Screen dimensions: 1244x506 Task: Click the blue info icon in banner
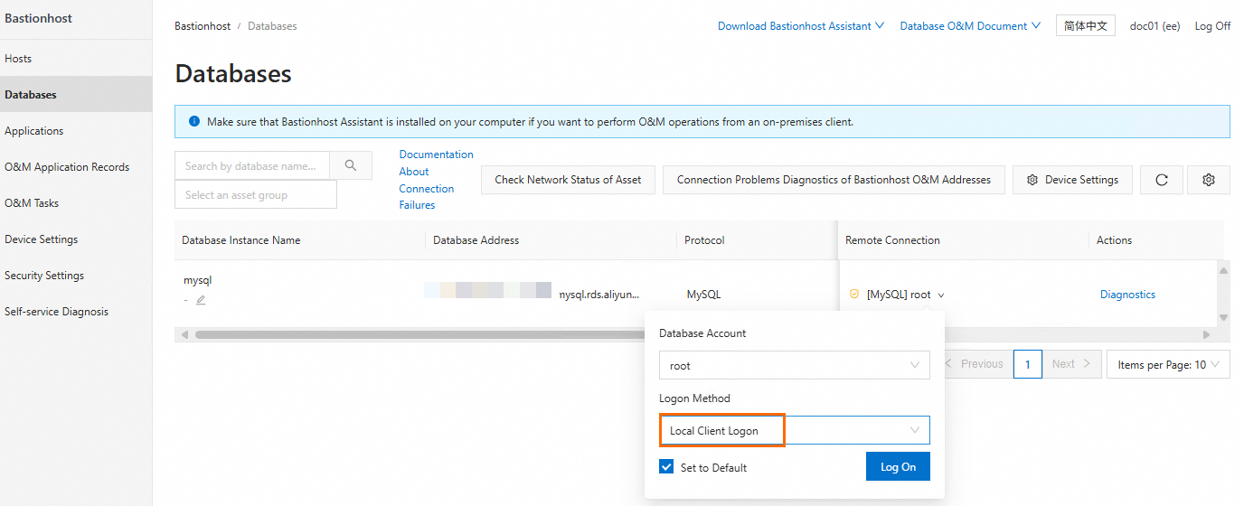[x=194, y=121]
